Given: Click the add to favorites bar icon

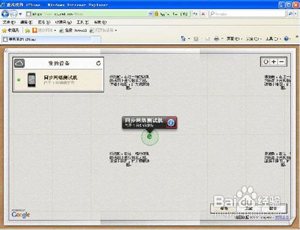Looking at the screenshot, I should 28,31.
